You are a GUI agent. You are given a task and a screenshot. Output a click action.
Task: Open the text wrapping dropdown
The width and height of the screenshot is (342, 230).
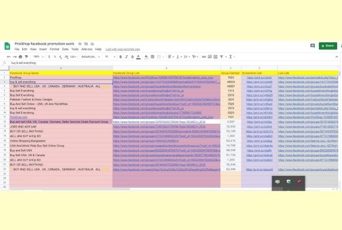pyautogui.click(x=187, y=57)
